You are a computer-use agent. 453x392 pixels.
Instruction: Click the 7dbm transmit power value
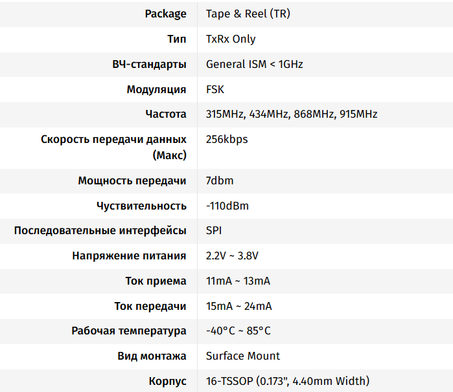click(219, 181)
